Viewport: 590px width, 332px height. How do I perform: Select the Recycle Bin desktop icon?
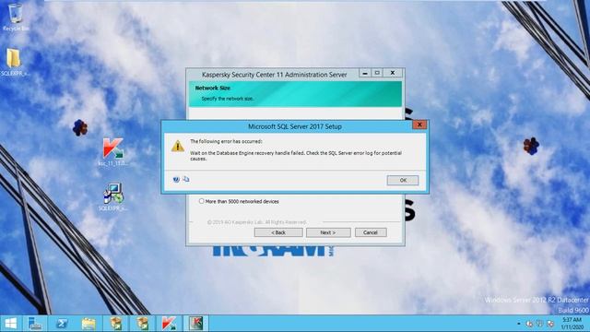[16, 18]
